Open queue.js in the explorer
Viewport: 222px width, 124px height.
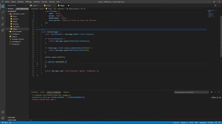point(16,24)
